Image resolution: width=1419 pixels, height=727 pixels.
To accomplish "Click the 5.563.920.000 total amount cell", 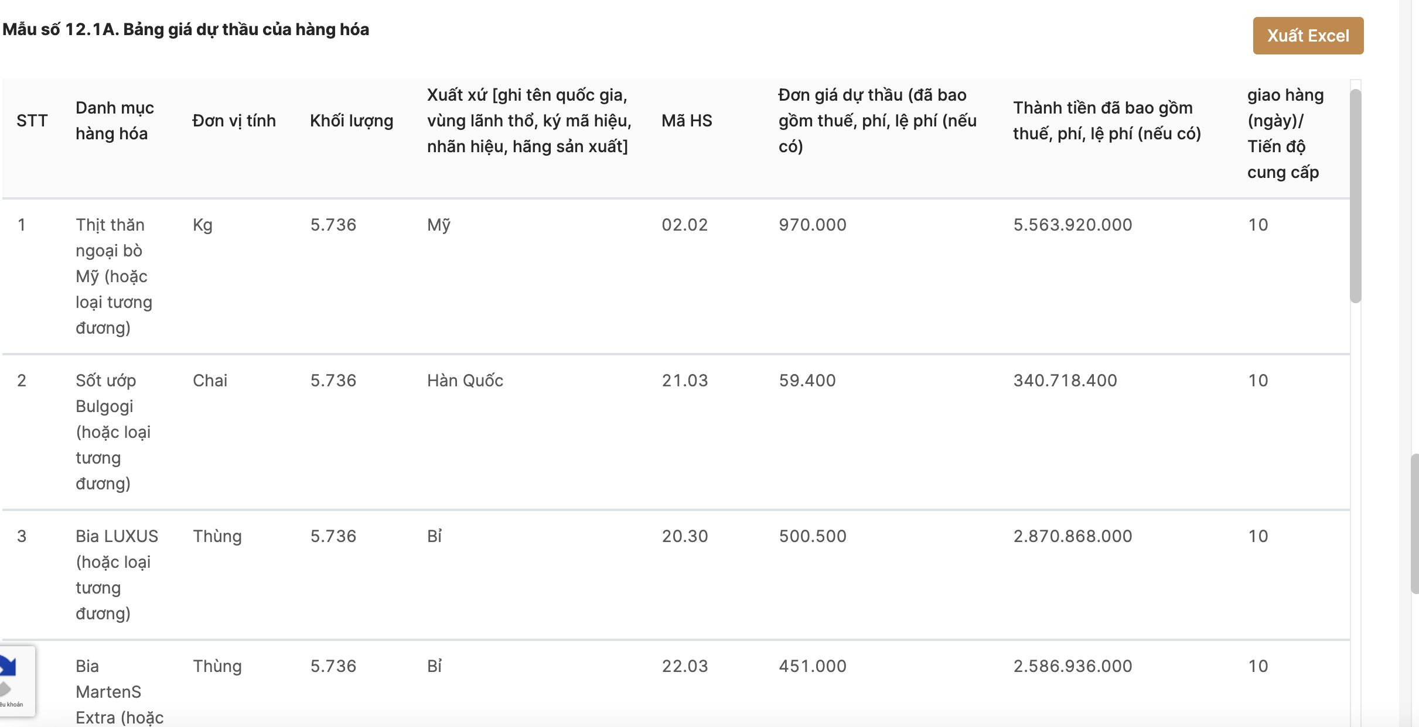I will click(x=1073, y=225).
